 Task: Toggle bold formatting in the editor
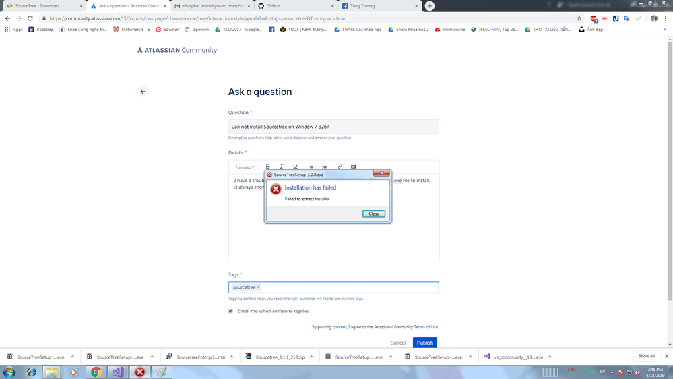(x=268, y=167)
